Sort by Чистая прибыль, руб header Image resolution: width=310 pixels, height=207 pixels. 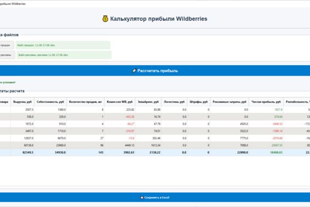pyautogui.click(x=266, y=102)
